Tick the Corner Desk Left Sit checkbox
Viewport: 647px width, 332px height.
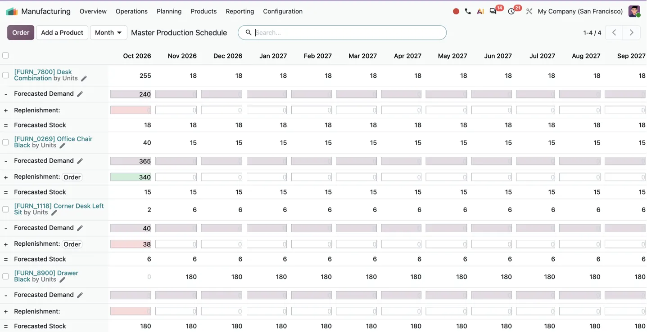coord(5,209)
